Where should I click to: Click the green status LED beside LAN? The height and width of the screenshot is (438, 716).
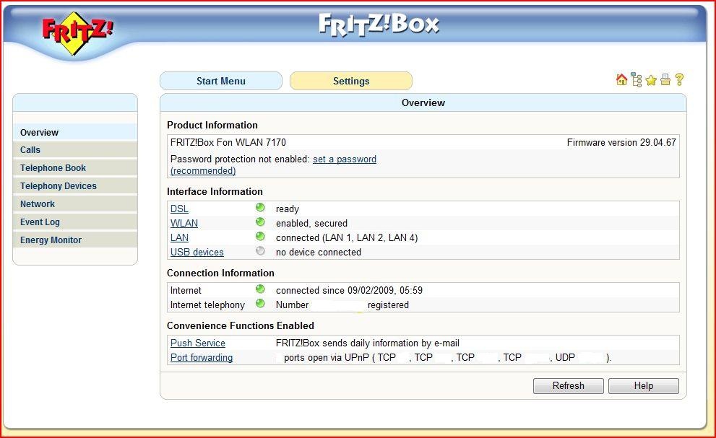click(x=260, y=237)
